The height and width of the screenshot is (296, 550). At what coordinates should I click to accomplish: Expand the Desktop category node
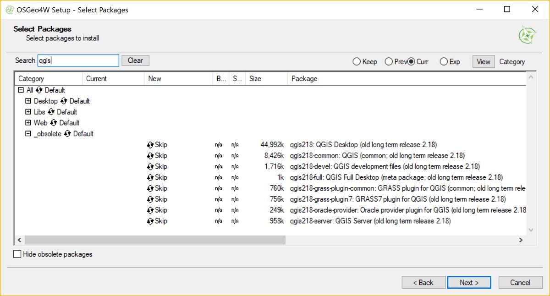[x=28, y=101]
